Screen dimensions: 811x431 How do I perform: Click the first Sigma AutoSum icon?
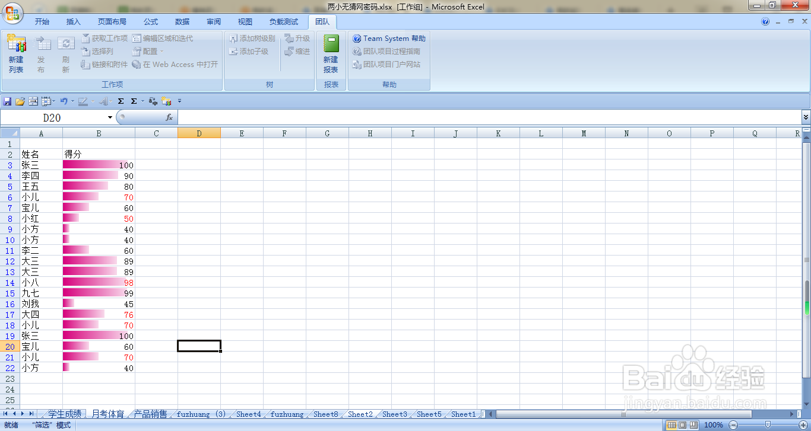pyautogui.click(x=121, y=101)
